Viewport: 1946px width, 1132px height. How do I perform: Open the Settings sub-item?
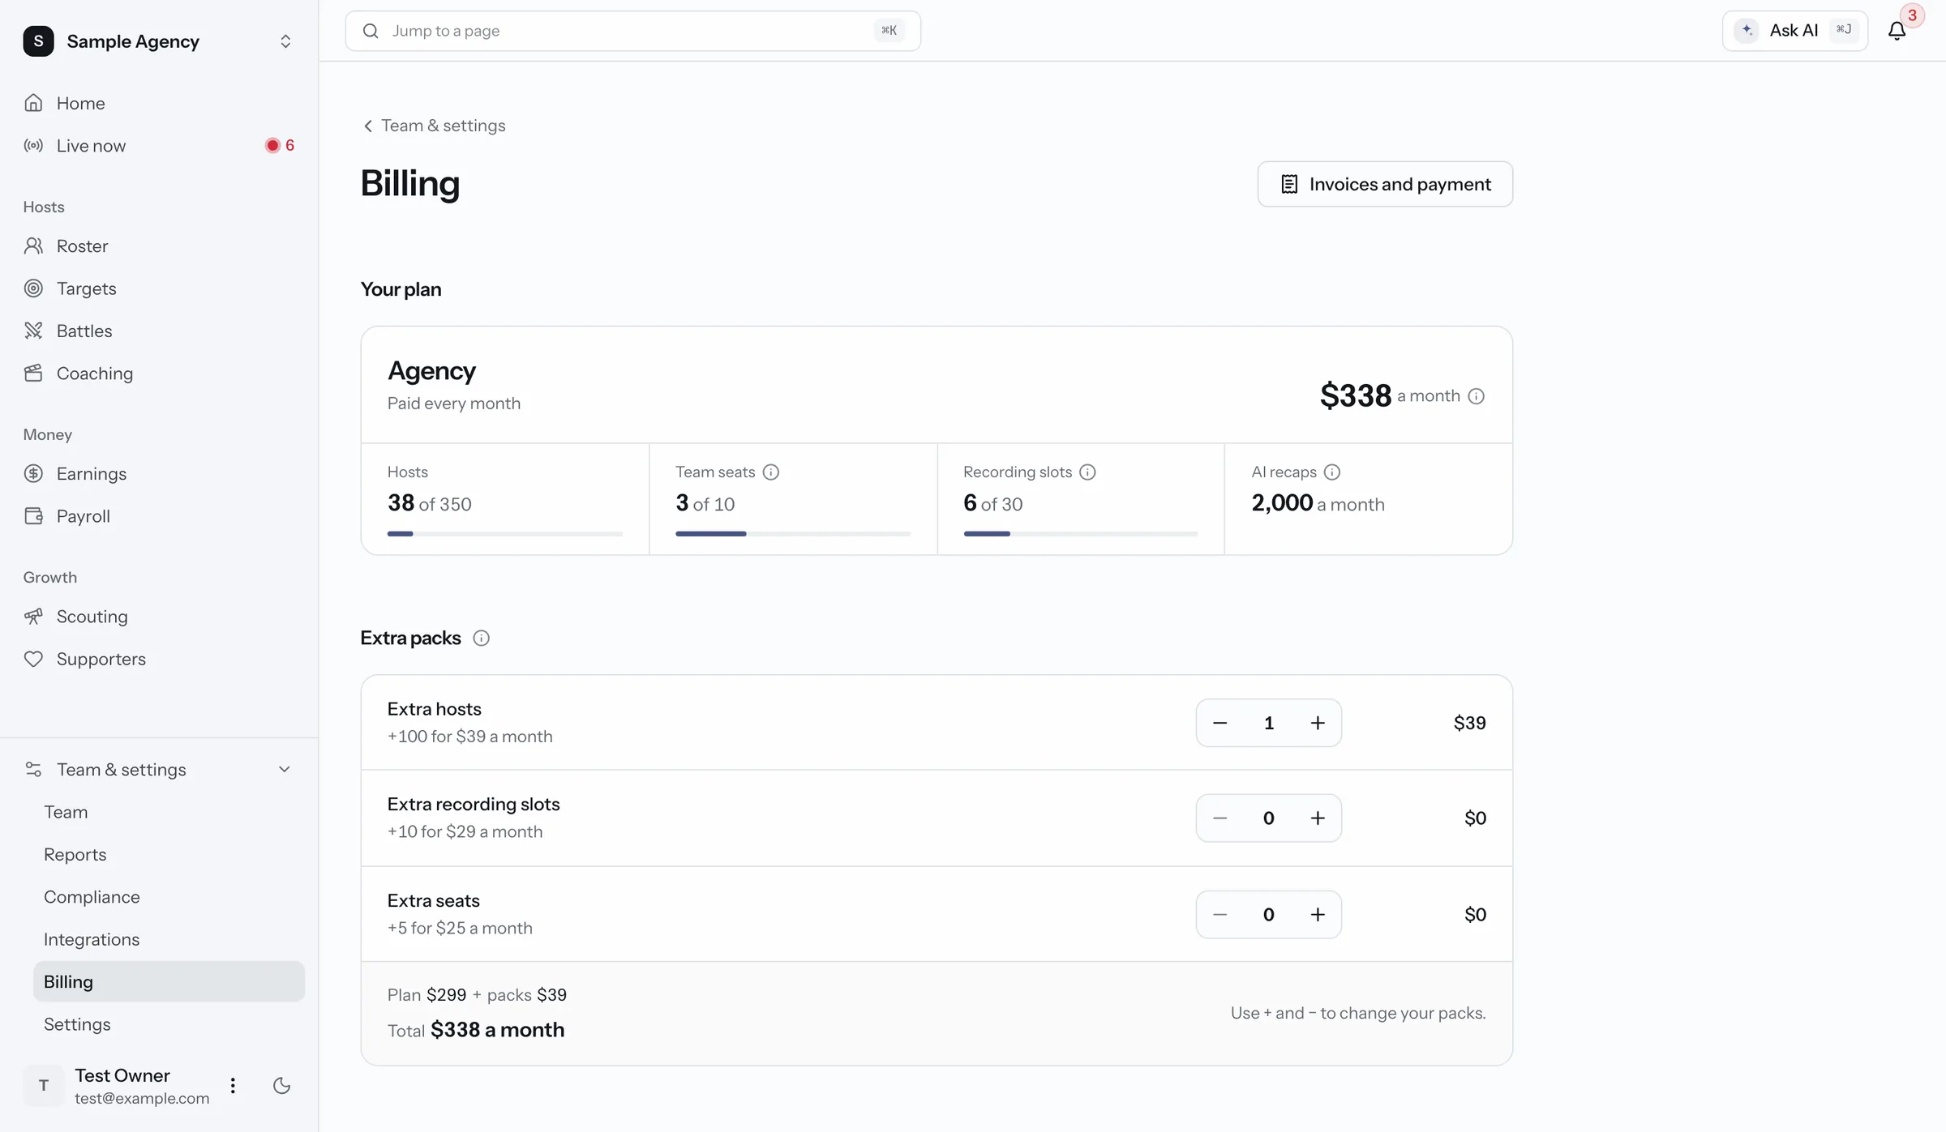(x=169, y=1024)
